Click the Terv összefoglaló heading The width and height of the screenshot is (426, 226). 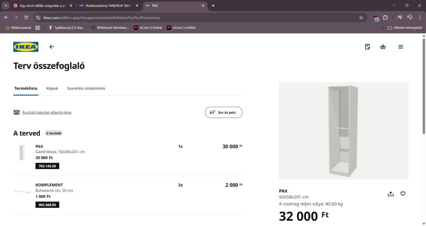[49, 66]
